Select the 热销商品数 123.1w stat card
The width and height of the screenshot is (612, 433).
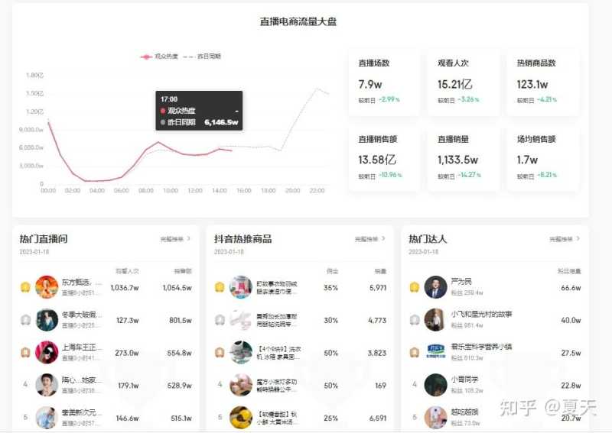coord(543,82)
